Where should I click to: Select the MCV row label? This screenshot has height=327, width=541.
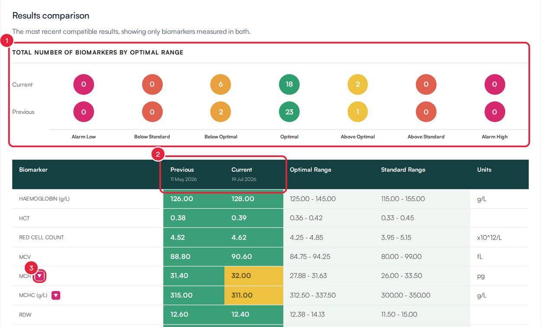25,257
